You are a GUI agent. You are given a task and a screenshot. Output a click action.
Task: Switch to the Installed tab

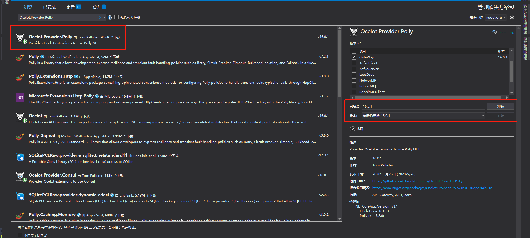pos(49,7)
